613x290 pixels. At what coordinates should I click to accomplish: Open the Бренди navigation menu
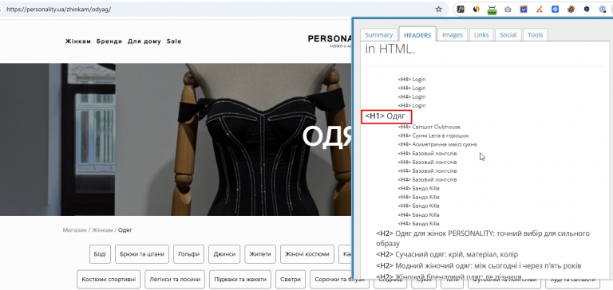109,41
